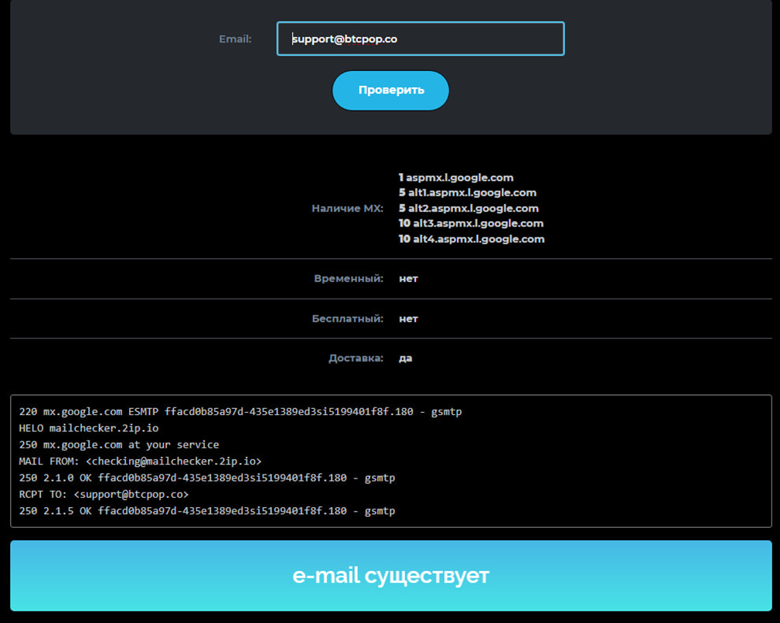The width and height of the screenshot is (780, 623).
Task: Click the 'да' value beside Доставка
Action: 405,358
